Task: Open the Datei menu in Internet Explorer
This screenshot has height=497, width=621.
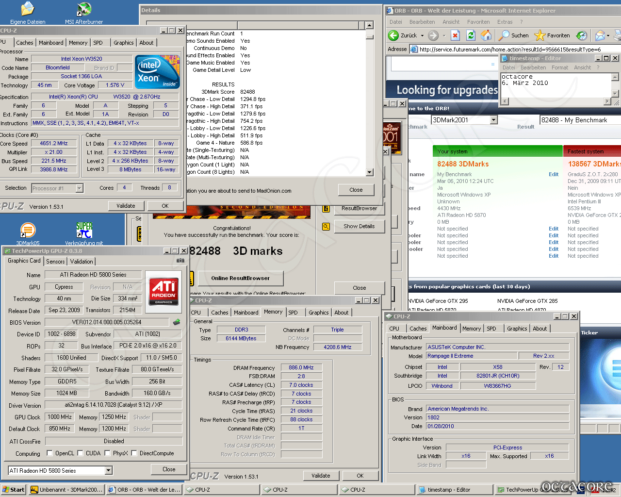Action: 395,22
